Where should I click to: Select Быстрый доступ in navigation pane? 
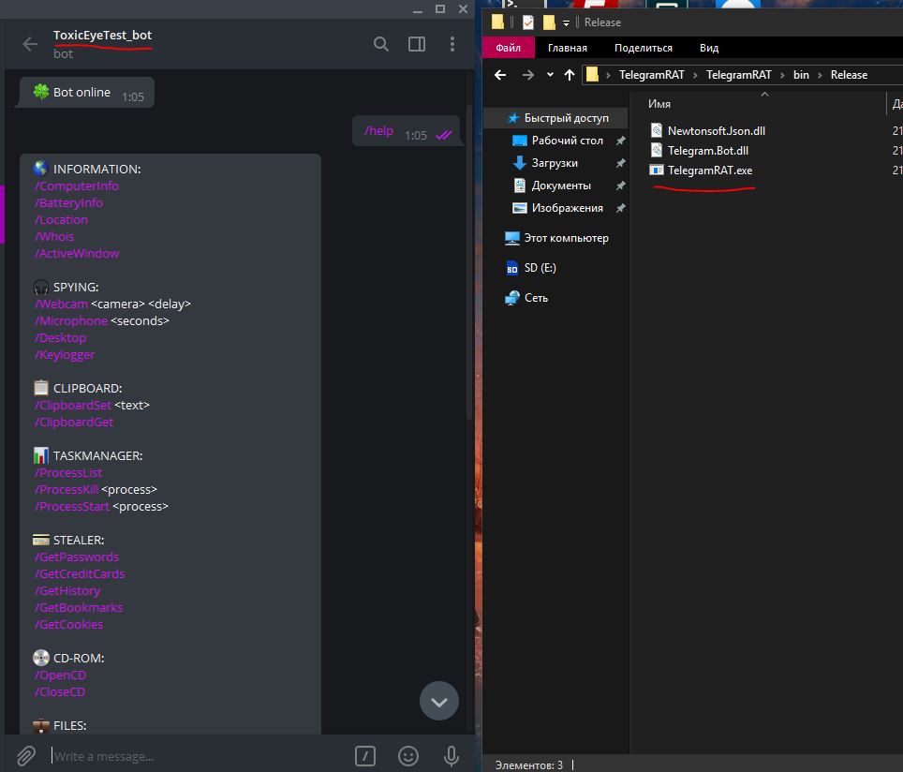click(557, 118)
